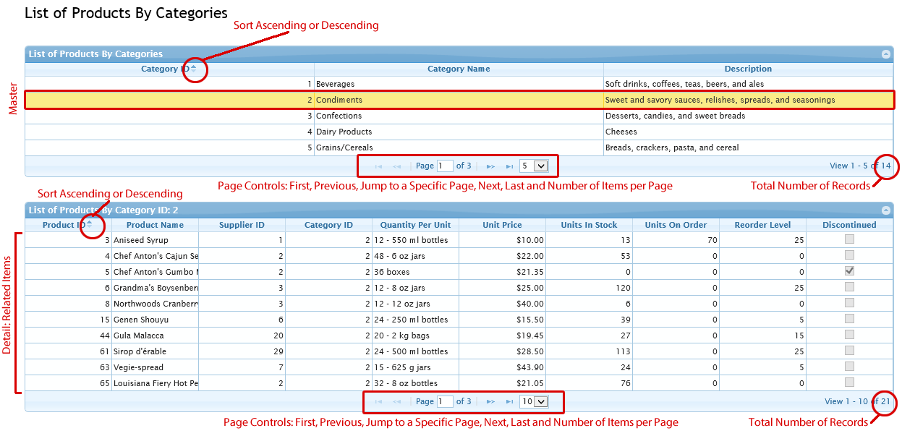This screenshot has height=436, width=902.
Task: Click the 20 - 2 kg bags cell
Action: (415, 335)
